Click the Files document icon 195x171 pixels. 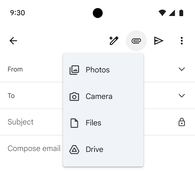tap(74, 123)
